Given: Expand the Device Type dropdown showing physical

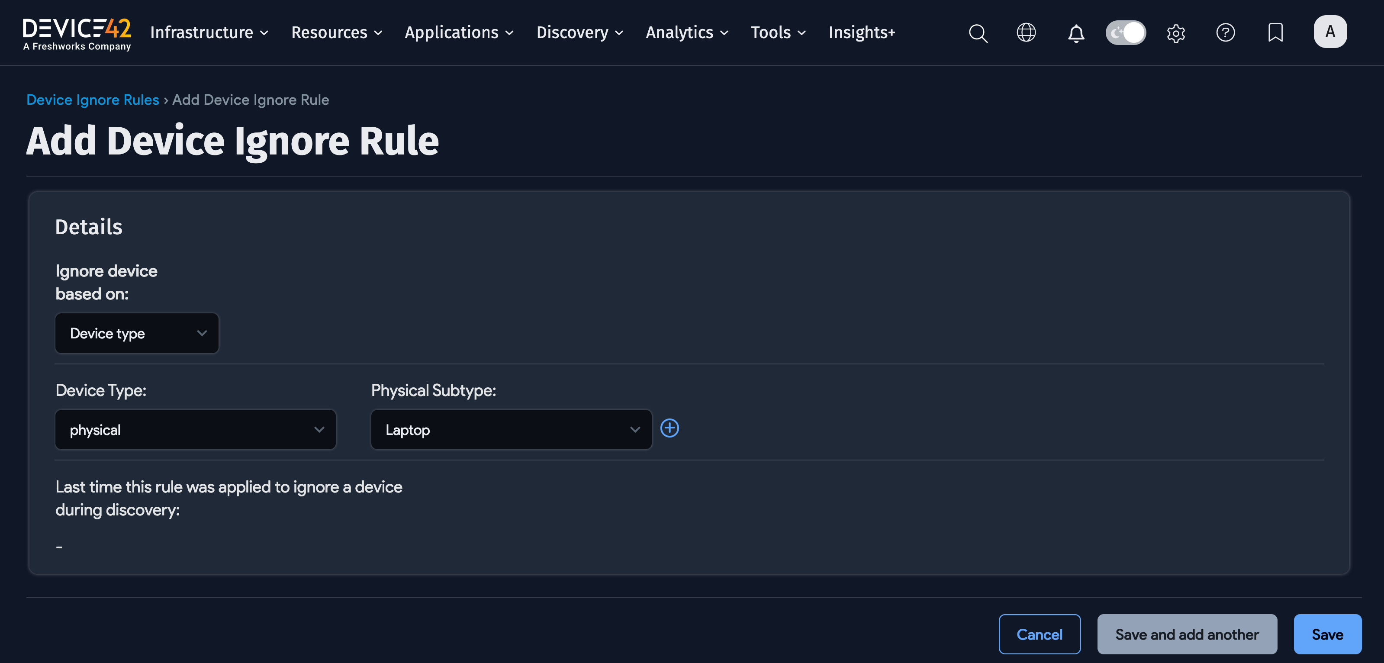Looking at the screenshot, I should coord(196,430).
